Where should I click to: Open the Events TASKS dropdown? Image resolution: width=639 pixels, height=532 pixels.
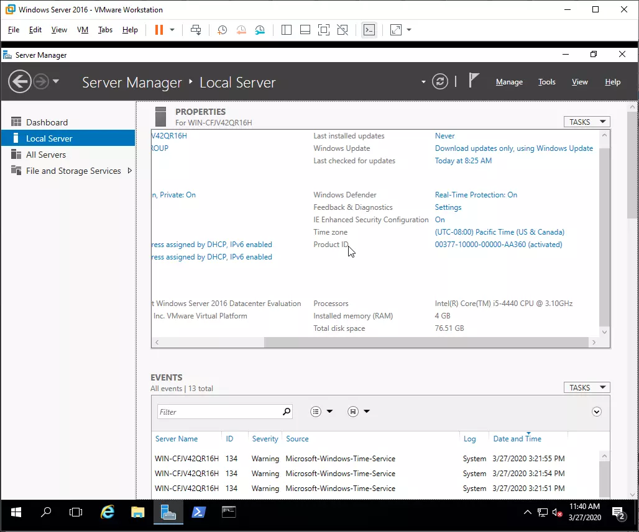coord(587,387)
